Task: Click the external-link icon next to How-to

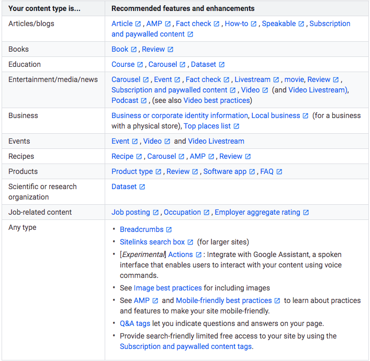Action: coord(254,24)
